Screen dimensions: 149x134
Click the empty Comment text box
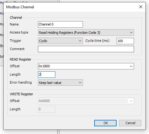[x=86, y=49]
